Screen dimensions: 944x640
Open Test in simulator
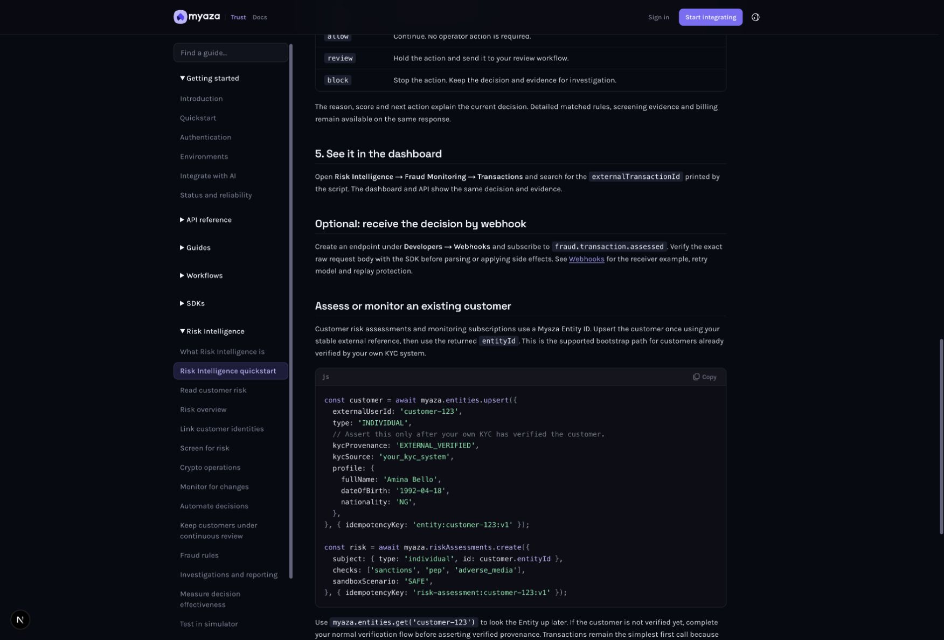coord(209,624)
